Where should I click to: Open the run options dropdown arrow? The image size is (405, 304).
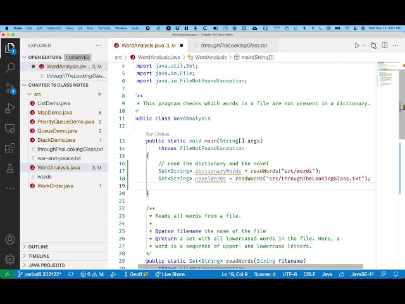(364, 46)
